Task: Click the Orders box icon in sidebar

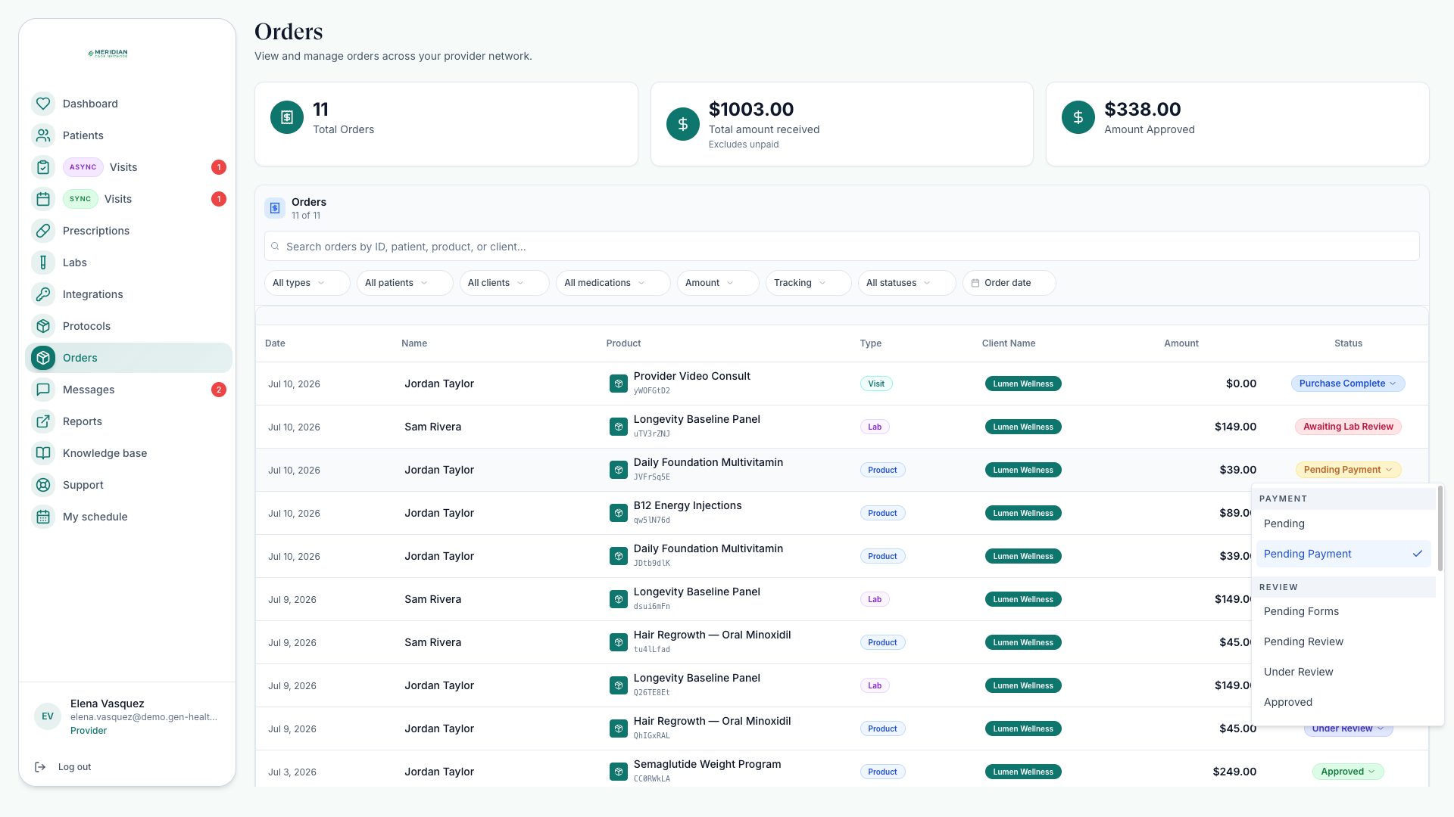Action: click(43, 358)
